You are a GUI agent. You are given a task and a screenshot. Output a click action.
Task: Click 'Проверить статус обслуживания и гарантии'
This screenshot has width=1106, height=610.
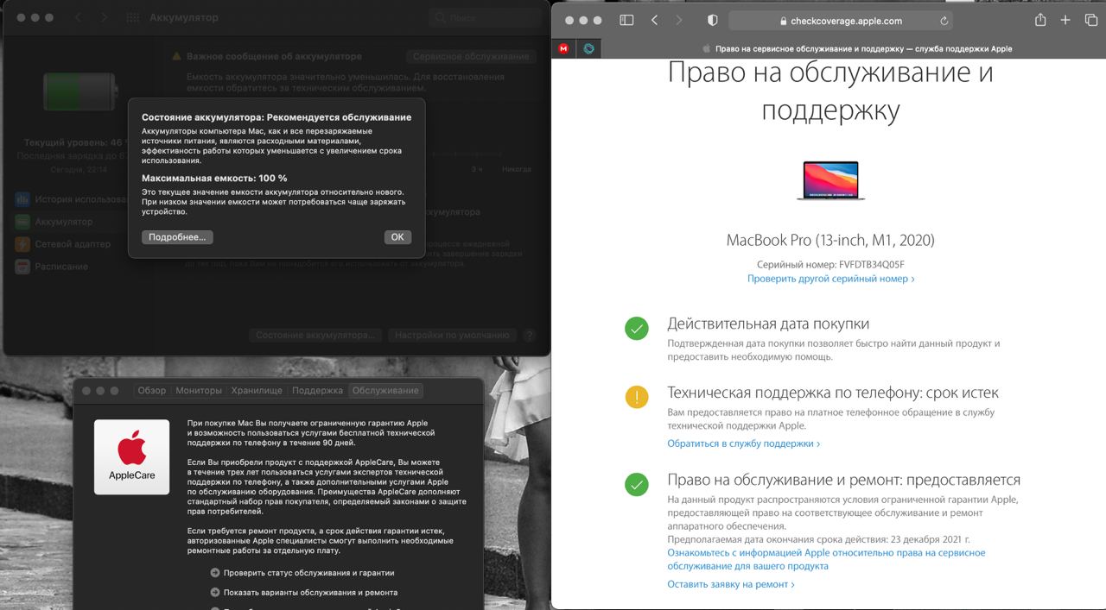pyautogui.click(x=308, y=573)
